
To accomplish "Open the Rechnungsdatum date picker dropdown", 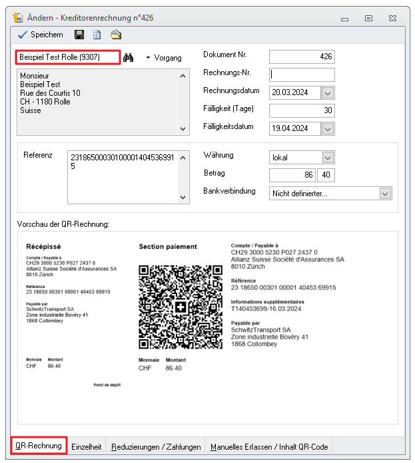I will 328,93.
